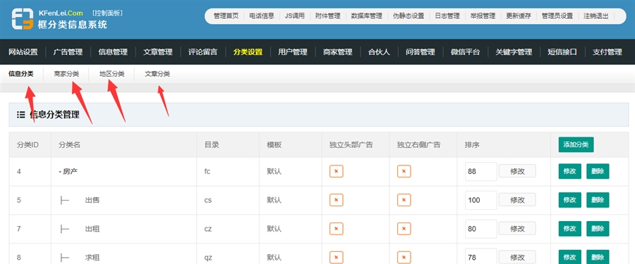The width and height of the screenshot is (635, 264).
Task: Click the sort 修改 button beside 80
Action: 517,229
